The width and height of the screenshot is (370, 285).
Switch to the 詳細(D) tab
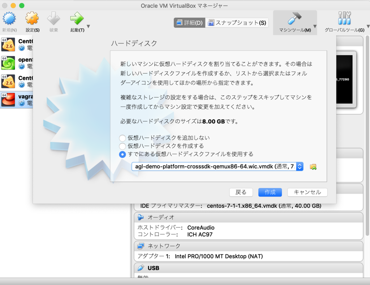(x=189, y=22)
